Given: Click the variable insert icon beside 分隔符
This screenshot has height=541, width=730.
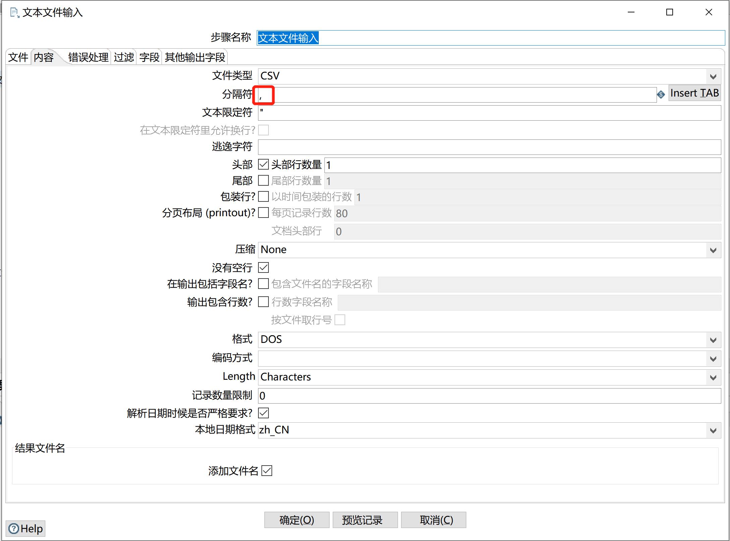Looking at the screenshot, I should click(661, 95).
